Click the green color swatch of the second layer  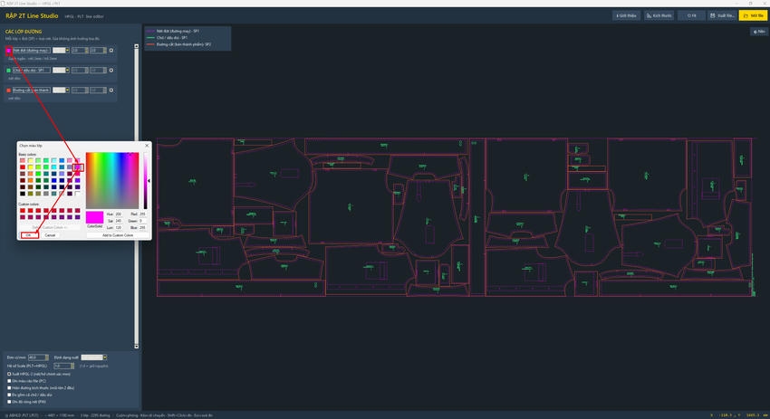point(8,71)
